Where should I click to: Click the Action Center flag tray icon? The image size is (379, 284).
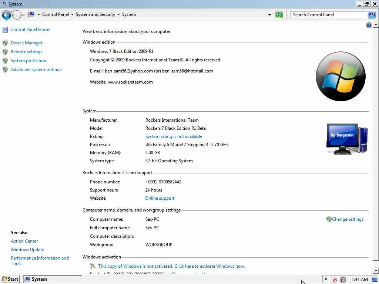[334, 280]
